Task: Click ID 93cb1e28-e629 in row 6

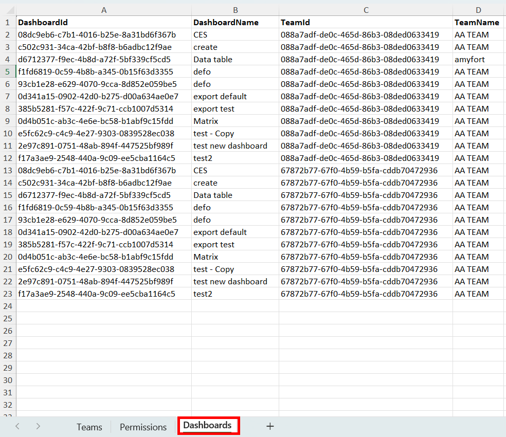Action: click(104, 84)
